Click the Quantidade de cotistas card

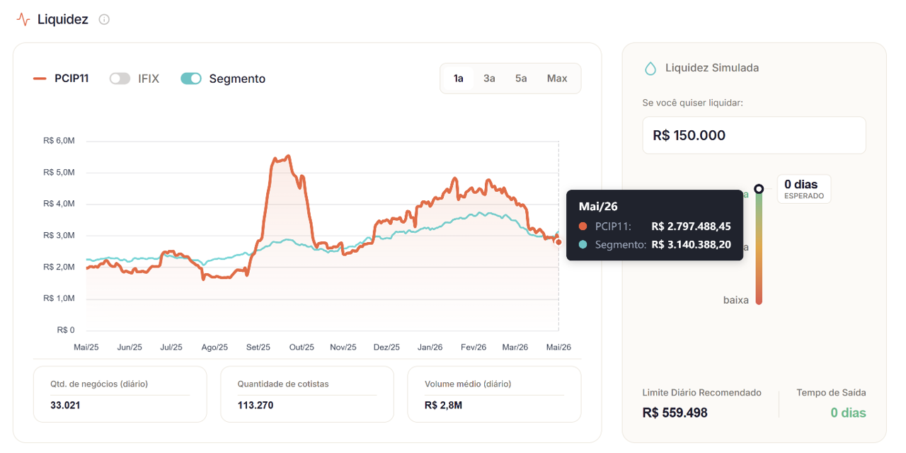(x=307, y=394)
